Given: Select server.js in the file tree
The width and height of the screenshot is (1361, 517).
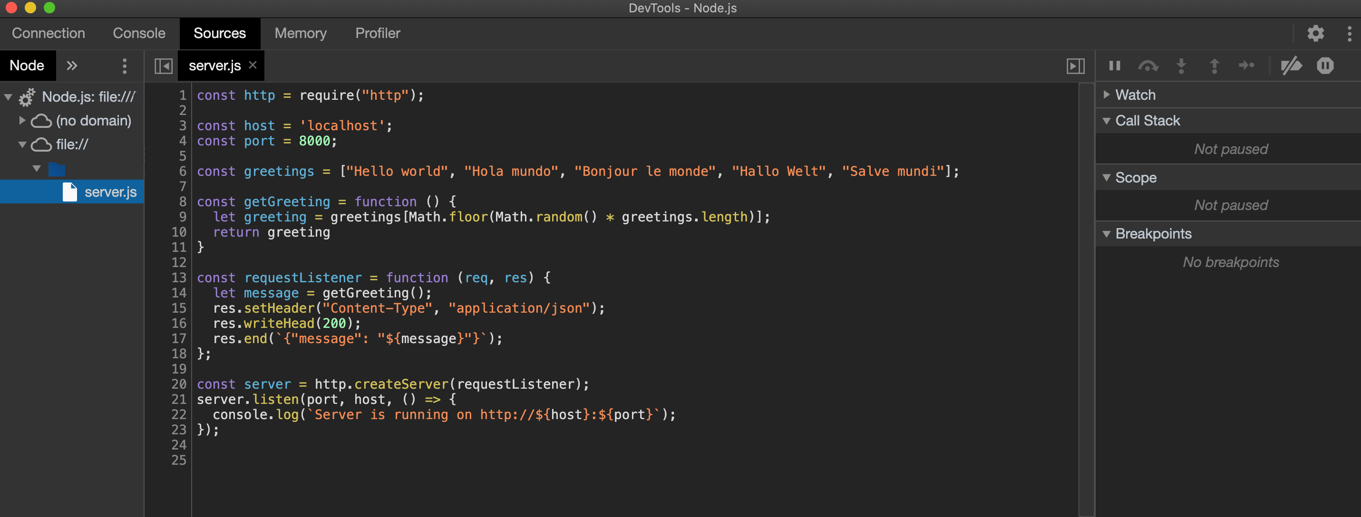Looking at the screenshot, I should 72,192.
